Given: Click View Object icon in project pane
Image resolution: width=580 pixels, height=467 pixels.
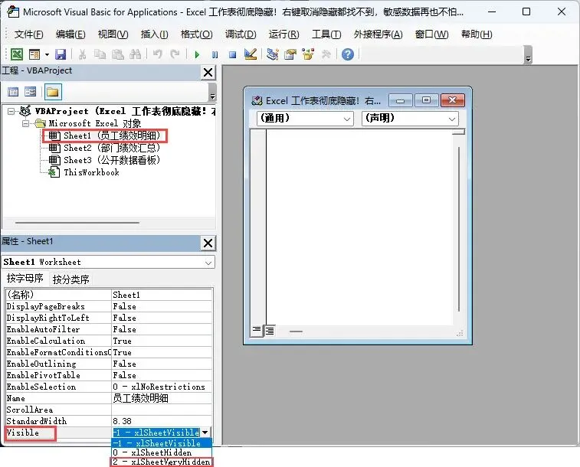Looking at the screenshot, I should [x=30, y=92].
